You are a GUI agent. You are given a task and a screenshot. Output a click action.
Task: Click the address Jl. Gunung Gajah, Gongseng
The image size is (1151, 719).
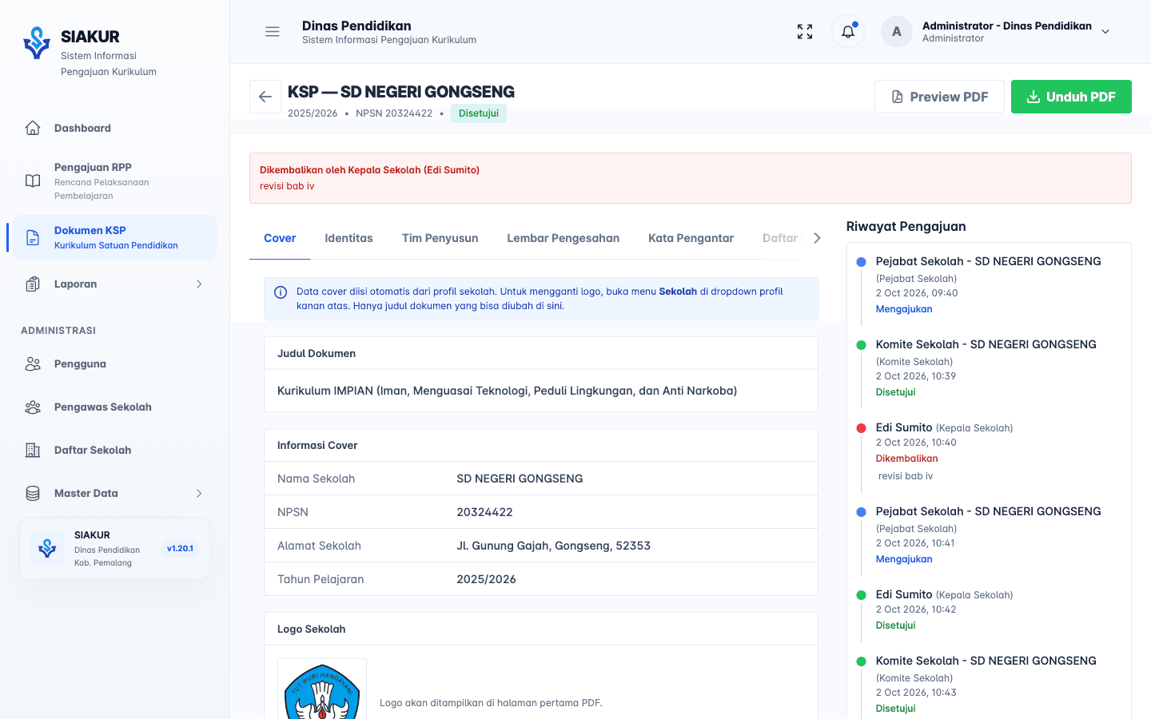[553, 546]
